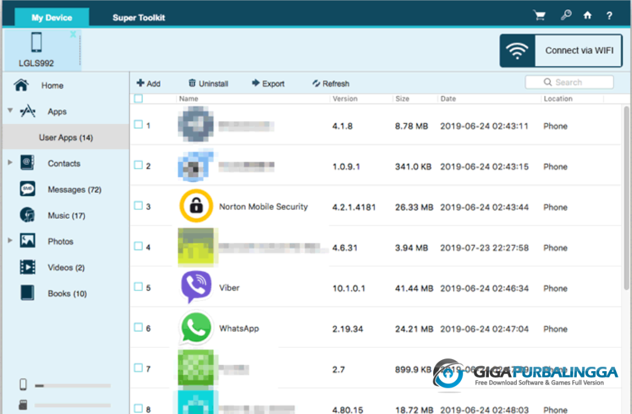Open Videos (2) category
The width and height of the screenshot is (632, 414).
point(66,267)
